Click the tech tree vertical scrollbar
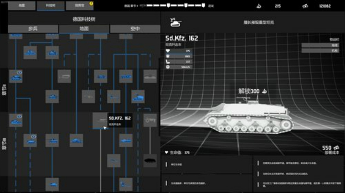This screenshot has width=345, height=193. pyautogui.click(x=159, y=97)
